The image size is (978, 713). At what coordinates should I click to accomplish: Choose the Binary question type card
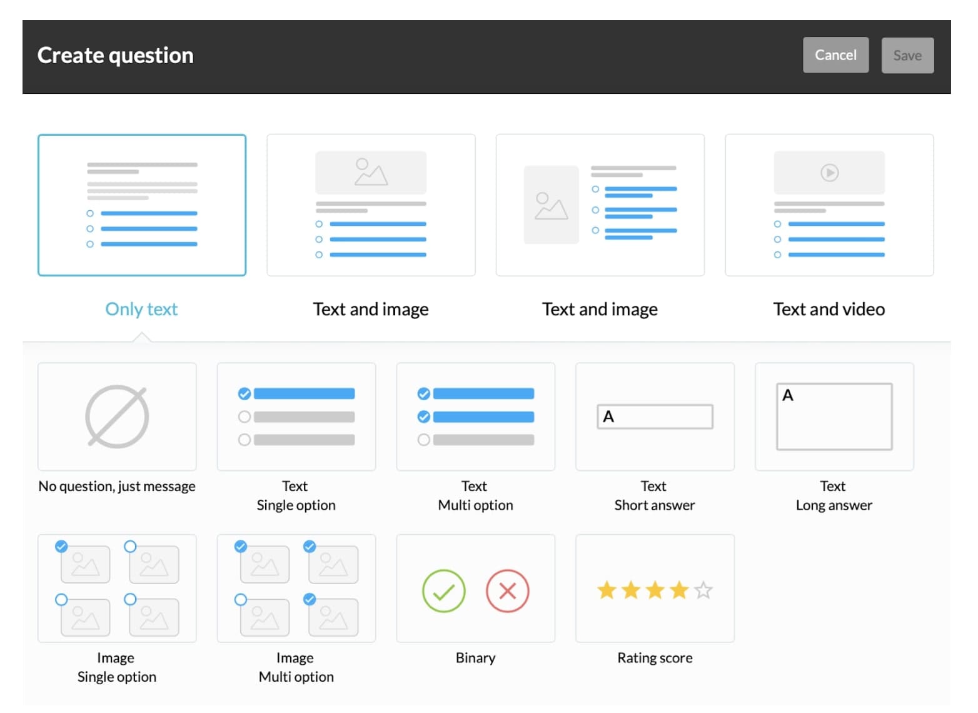pos(476,588)
